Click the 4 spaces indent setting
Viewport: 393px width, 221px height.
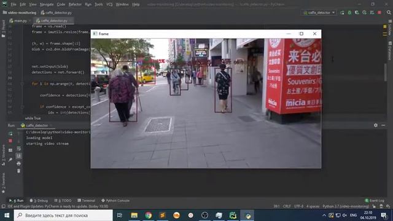(313, 206)
